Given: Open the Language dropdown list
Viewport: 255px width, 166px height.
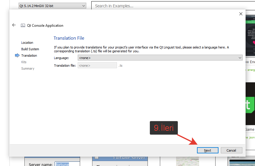Looking at the screenshot, I should click(160, 58).
